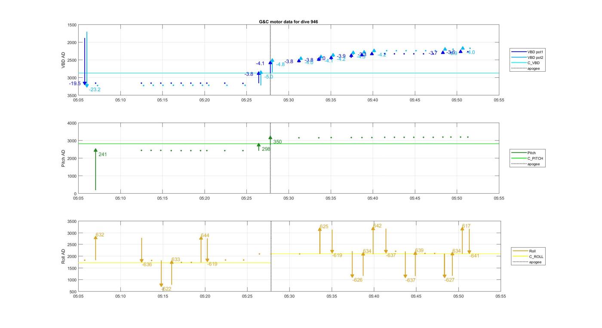Click the 05:05 tick under the VBD plot
The height and width of the screenshot is (328, 602).
point(78,100)
